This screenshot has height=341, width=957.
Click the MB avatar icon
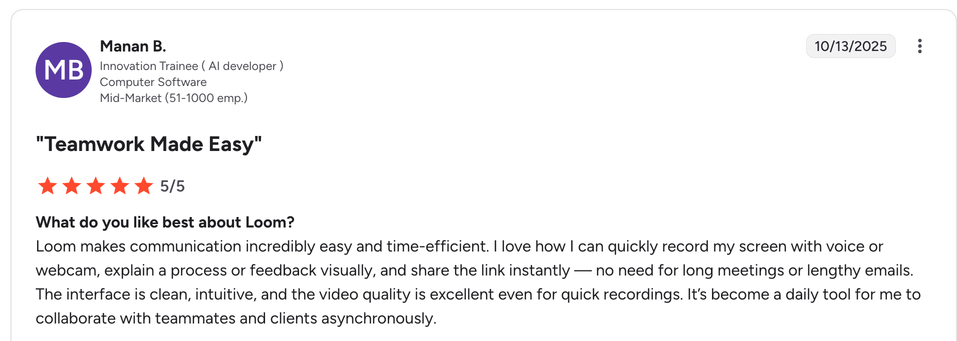(63, 70)
